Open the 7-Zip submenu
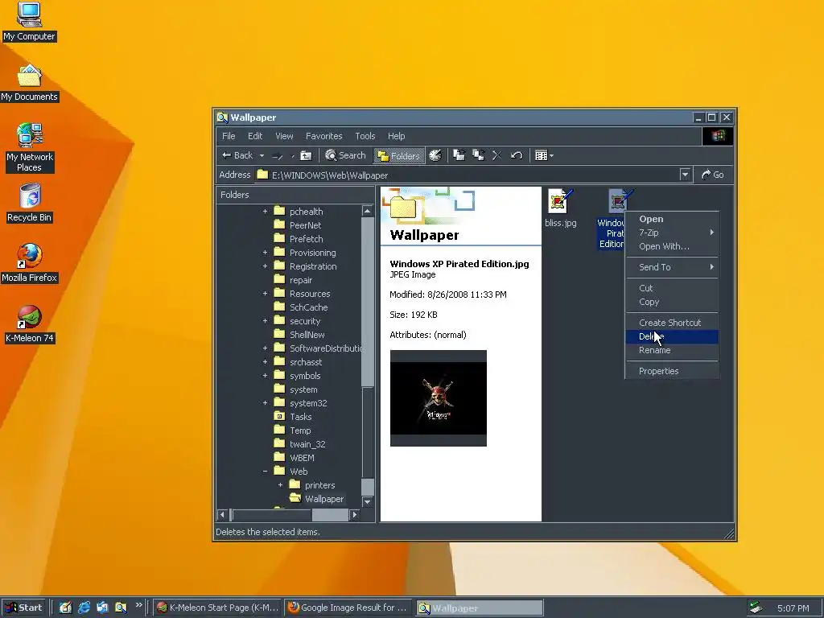Viewport: 824px width, 618px height. tap(672, 233)
